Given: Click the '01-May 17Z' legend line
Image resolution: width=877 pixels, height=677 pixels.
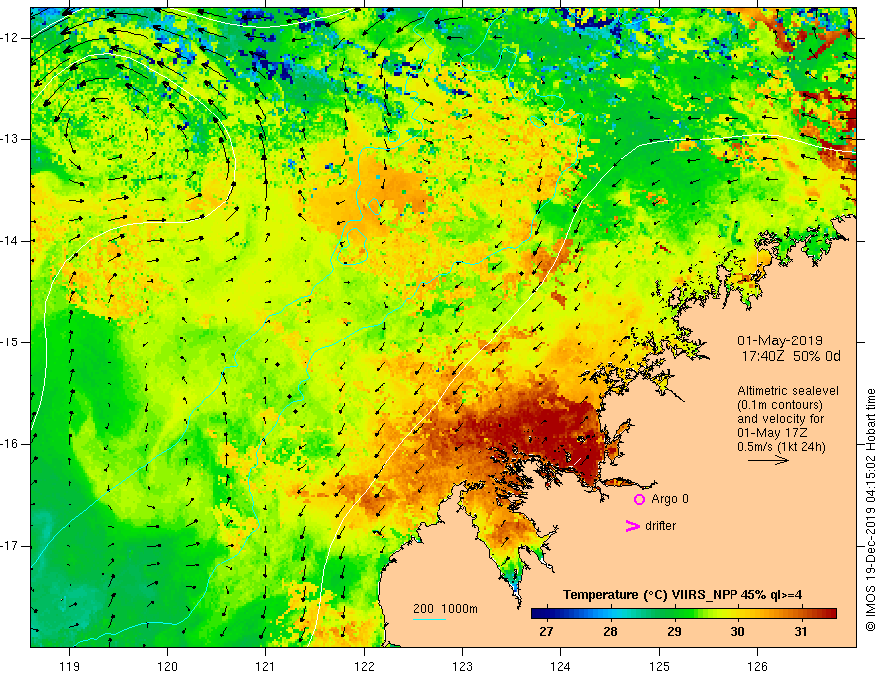Looking at the screenshot, I should click(x=772, y=433).
